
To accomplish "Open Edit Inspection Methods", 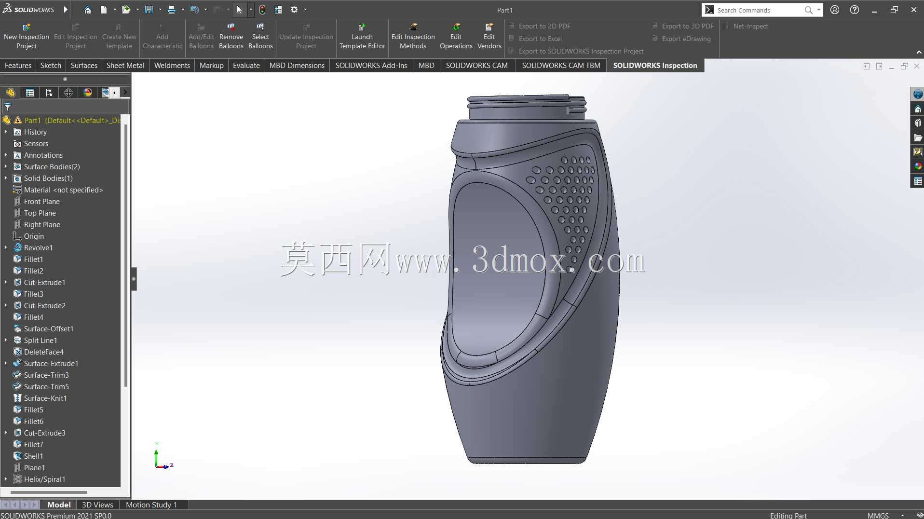I will click(413, 36).
